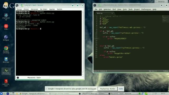Click the blue circular system tray icon
Screen dimensions: 169x95
(x=143, y=94)
